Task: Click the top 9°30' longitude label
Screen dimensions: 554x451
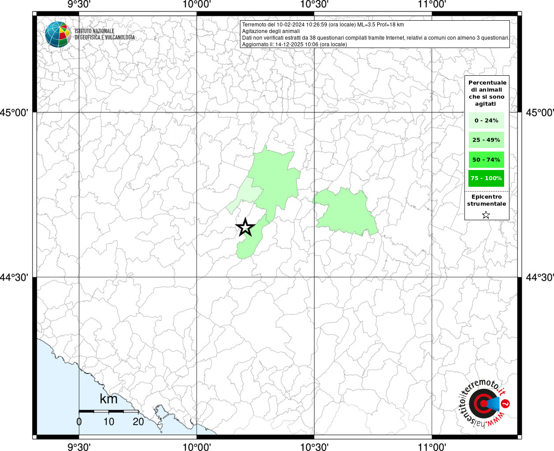Action: (x=79, y=4)
